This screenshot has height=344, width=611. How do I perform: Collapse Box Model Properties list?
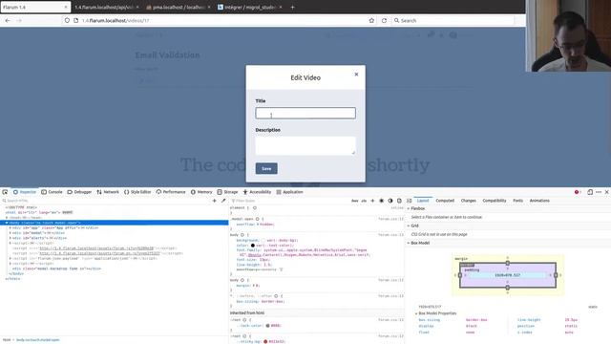(x=416, y=313)
